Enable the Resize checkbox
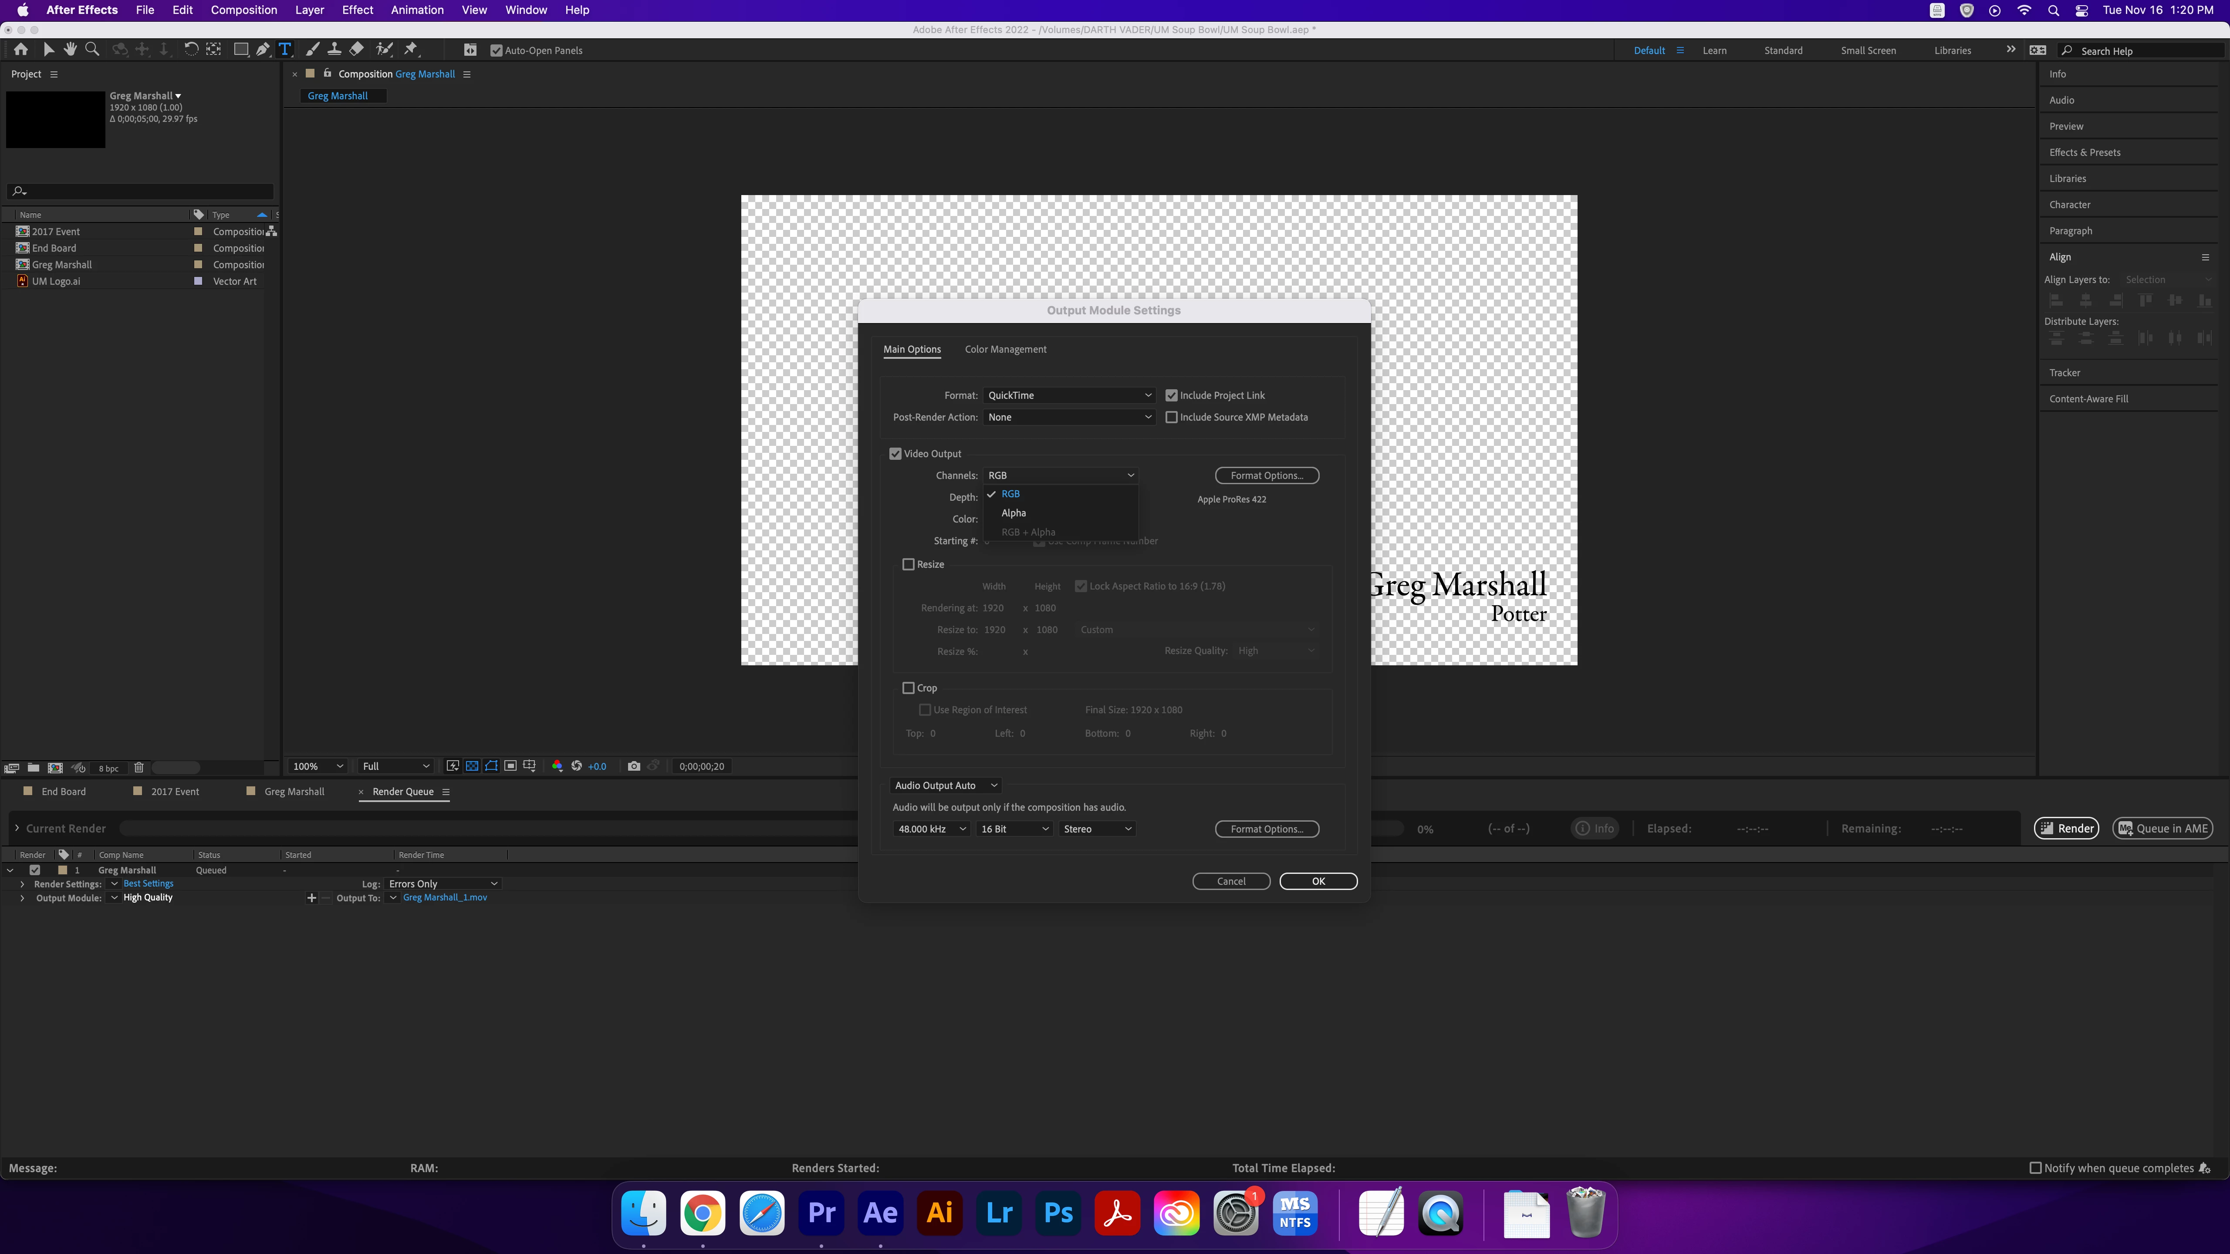This screenshot has width=2230, height=1254. coord(908,564)
